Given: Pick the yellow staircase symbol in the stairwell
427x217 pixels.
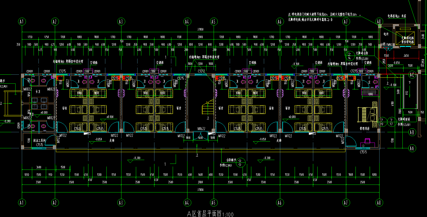Looking at the screenshot, I should 207,108.
